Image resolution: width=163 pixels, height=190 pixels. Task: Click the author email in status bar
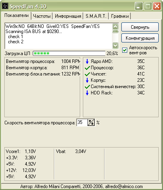(x=124, y=186)
